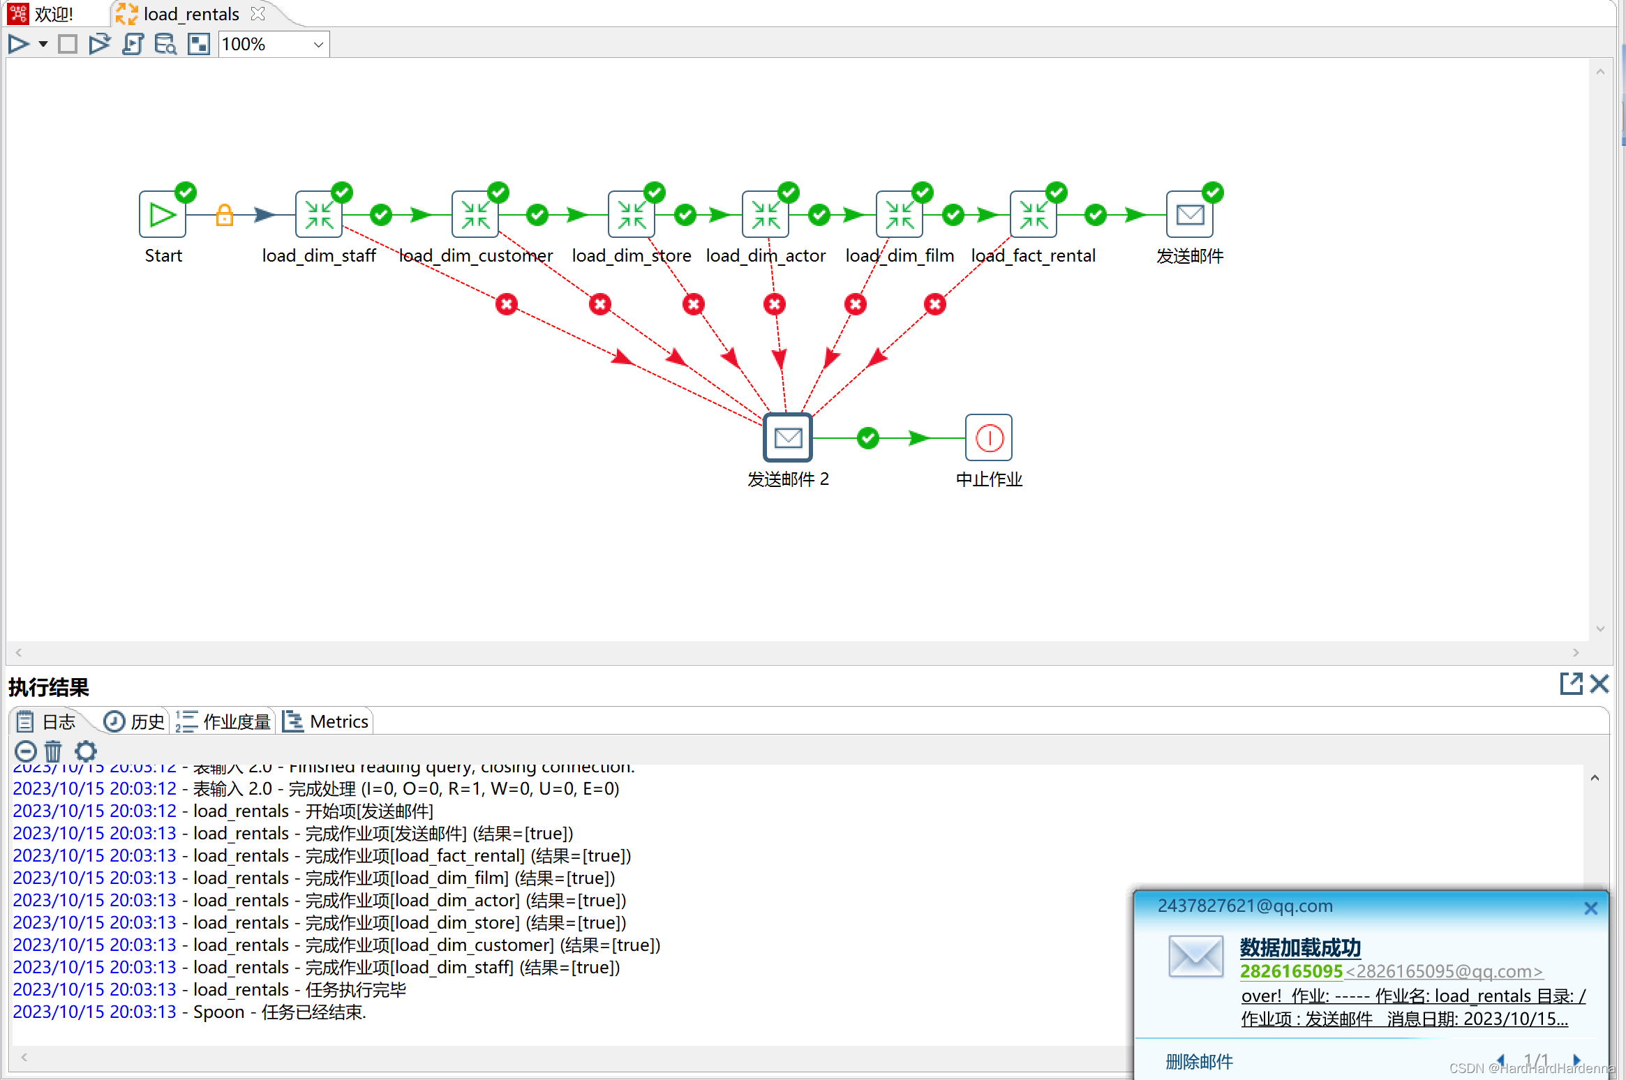This screenshot has width=1626, height=1080.
Task: Open the 日志 log tab
Action: click(47, 721)
